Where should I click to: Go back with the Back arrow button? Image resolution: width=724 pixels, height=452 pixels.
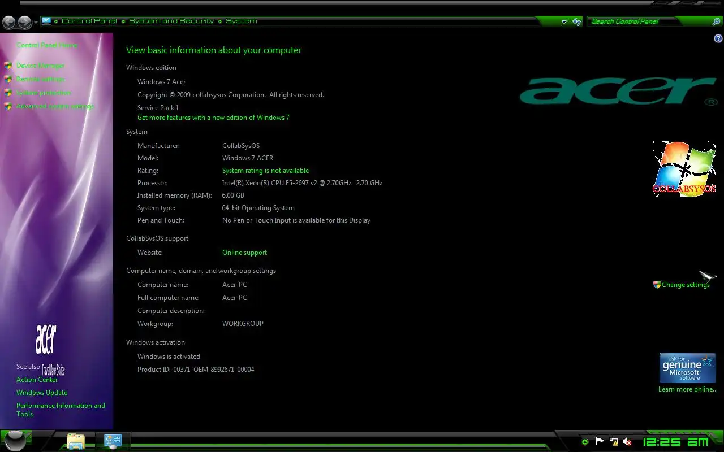click(8, 22)
